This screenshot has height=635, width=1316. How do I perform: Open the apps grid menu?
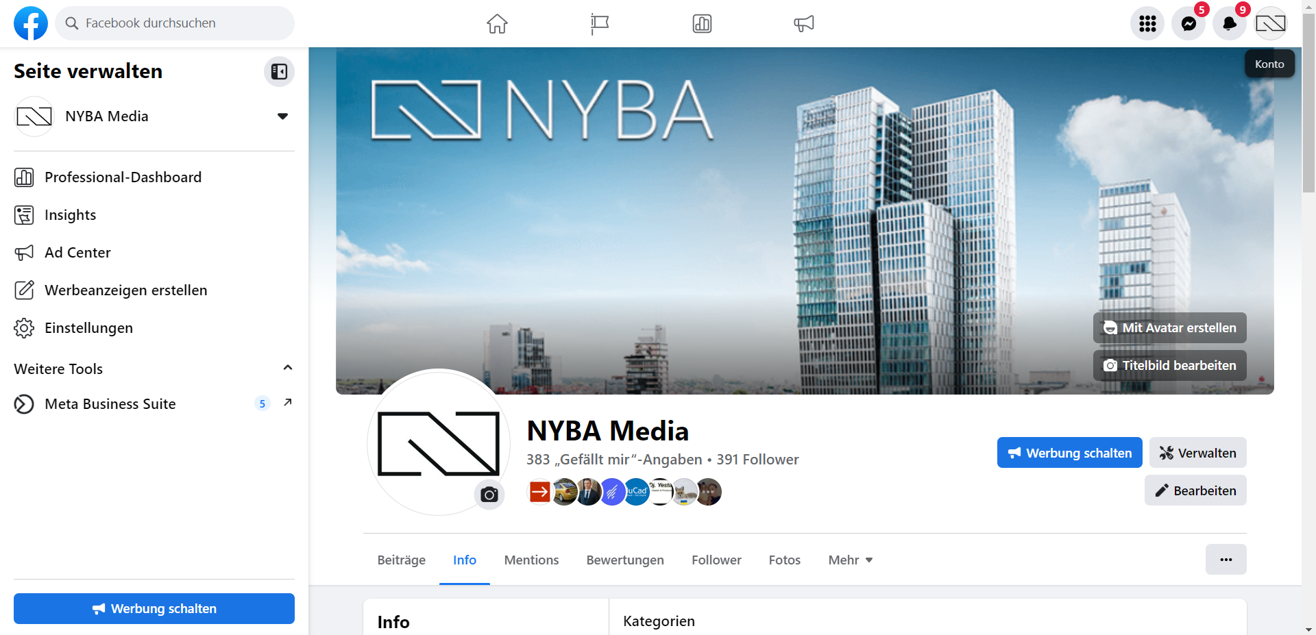click(1147, 23)
